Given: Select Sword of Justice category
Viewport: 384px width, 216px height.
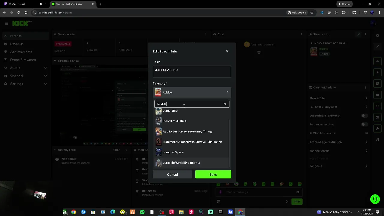Looking at the screenshot, I should [x=192, y=121].
